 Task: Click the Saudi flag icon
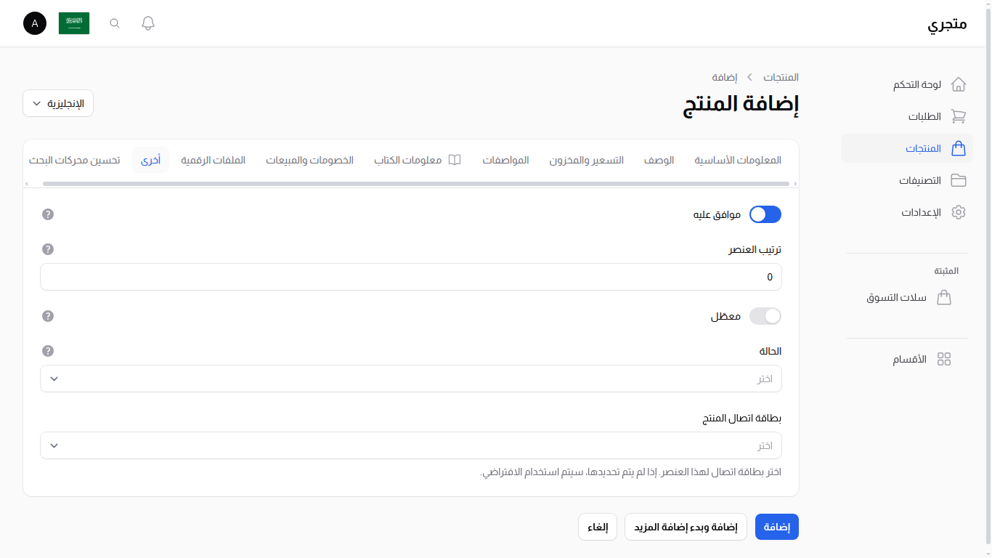(73, 23)
